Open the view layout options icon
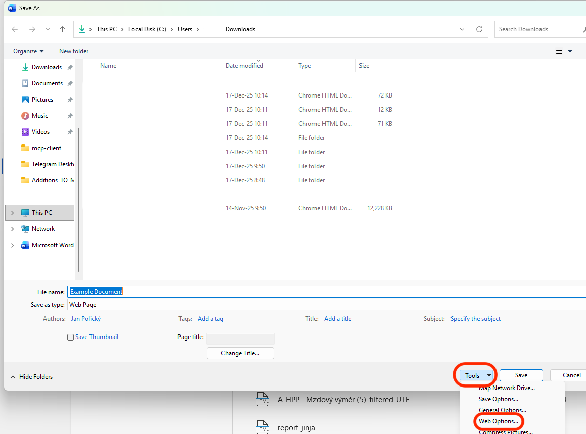 pyautogui.click(x=559, y=51)
